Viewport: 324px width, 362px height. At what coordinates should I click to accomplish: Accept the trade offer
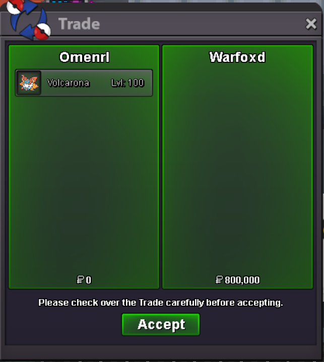coord(161,324)
